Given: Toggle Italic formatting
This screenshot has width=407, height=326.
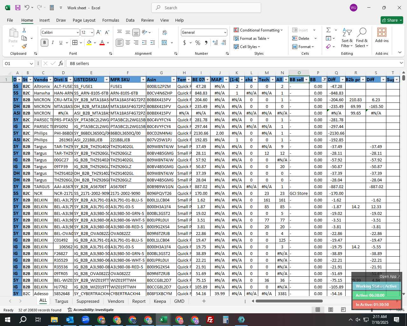Looking at the screenshot, I should point(53,43).
